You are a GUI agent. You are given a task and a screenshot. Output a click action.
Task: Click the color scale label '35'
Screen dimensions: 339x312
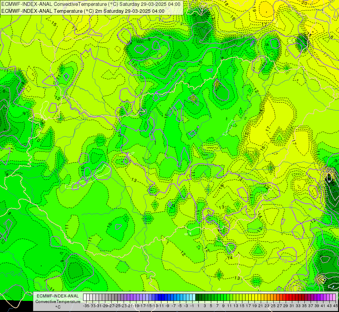304,306
